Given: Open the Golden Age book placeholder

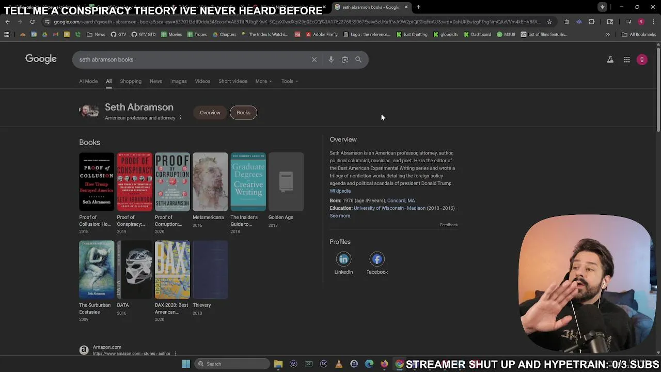Looking at the screenshot, I should (x=286, y=182).
